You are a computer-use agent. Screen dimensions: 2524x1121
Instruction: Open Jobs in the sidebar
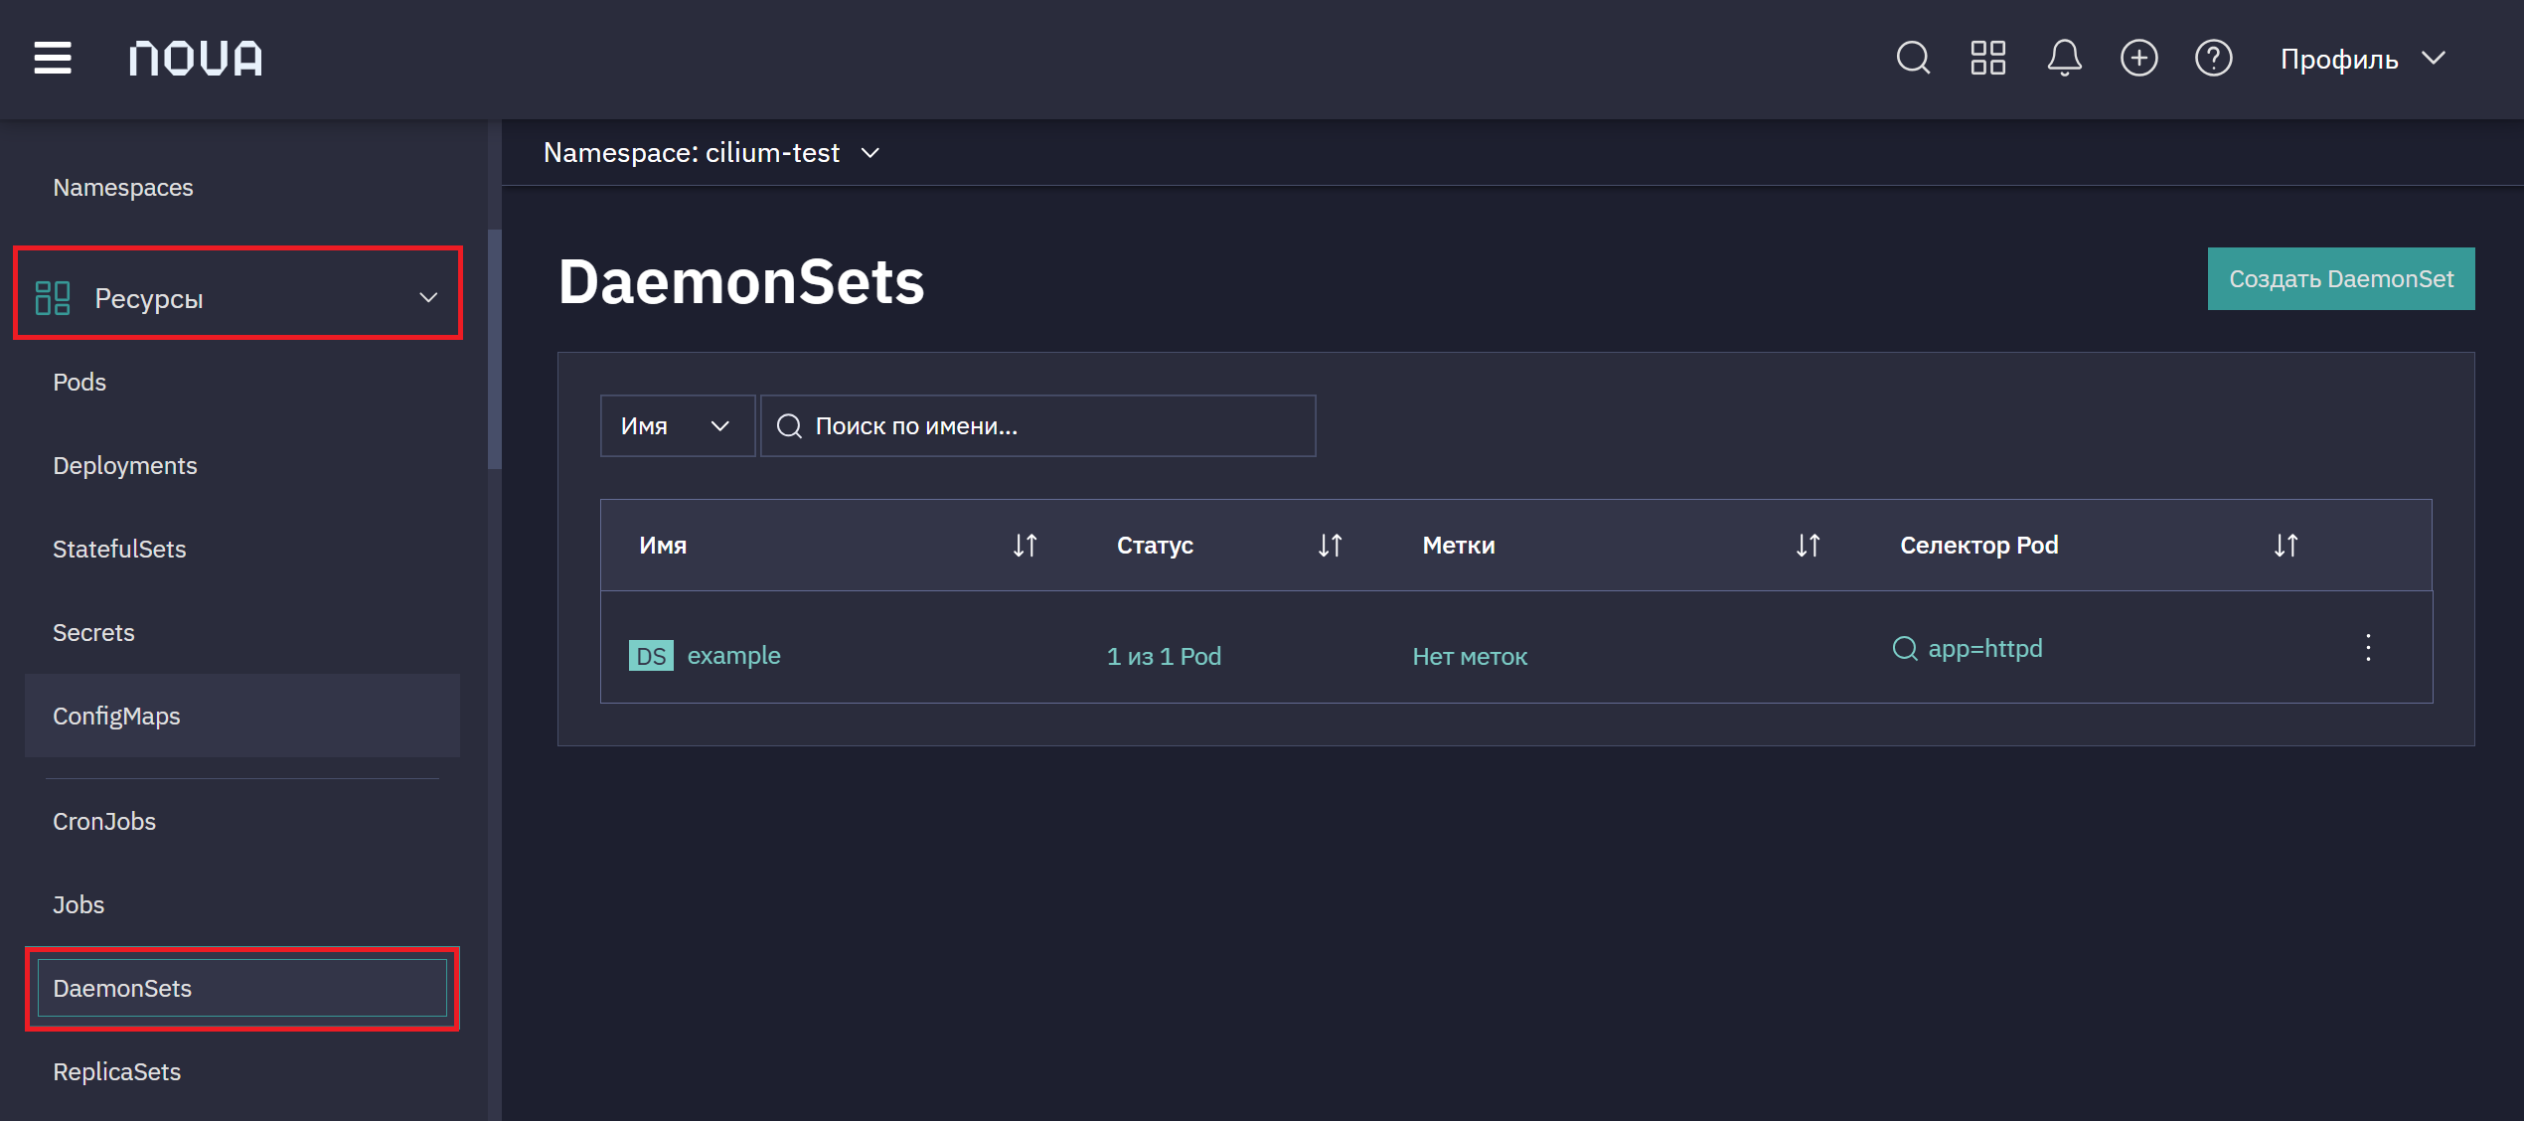click(x=79, y=904)
